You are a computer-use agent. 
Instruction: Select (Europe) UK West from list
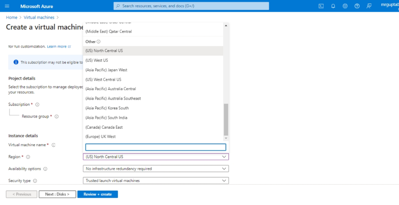[x=101, y=137]
